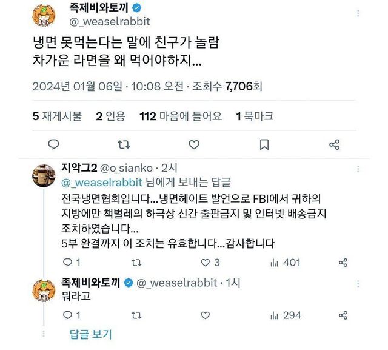
Task: Share the 뭐라고 reply
Action: click(343, 315)
